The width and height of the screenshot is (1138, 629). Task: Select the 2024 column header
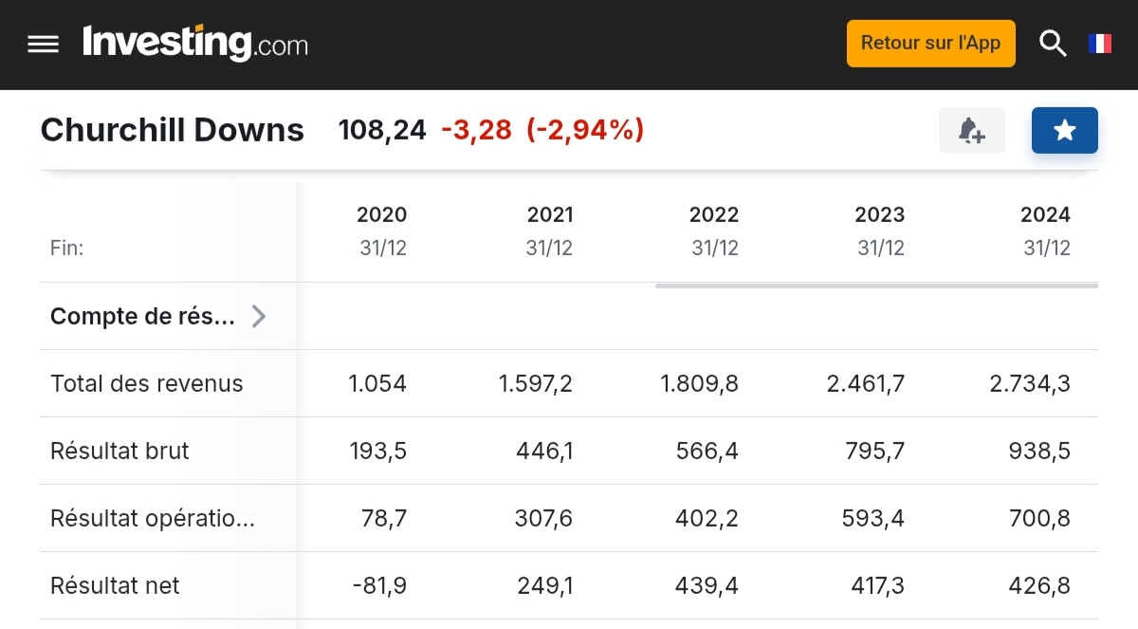1045,214
